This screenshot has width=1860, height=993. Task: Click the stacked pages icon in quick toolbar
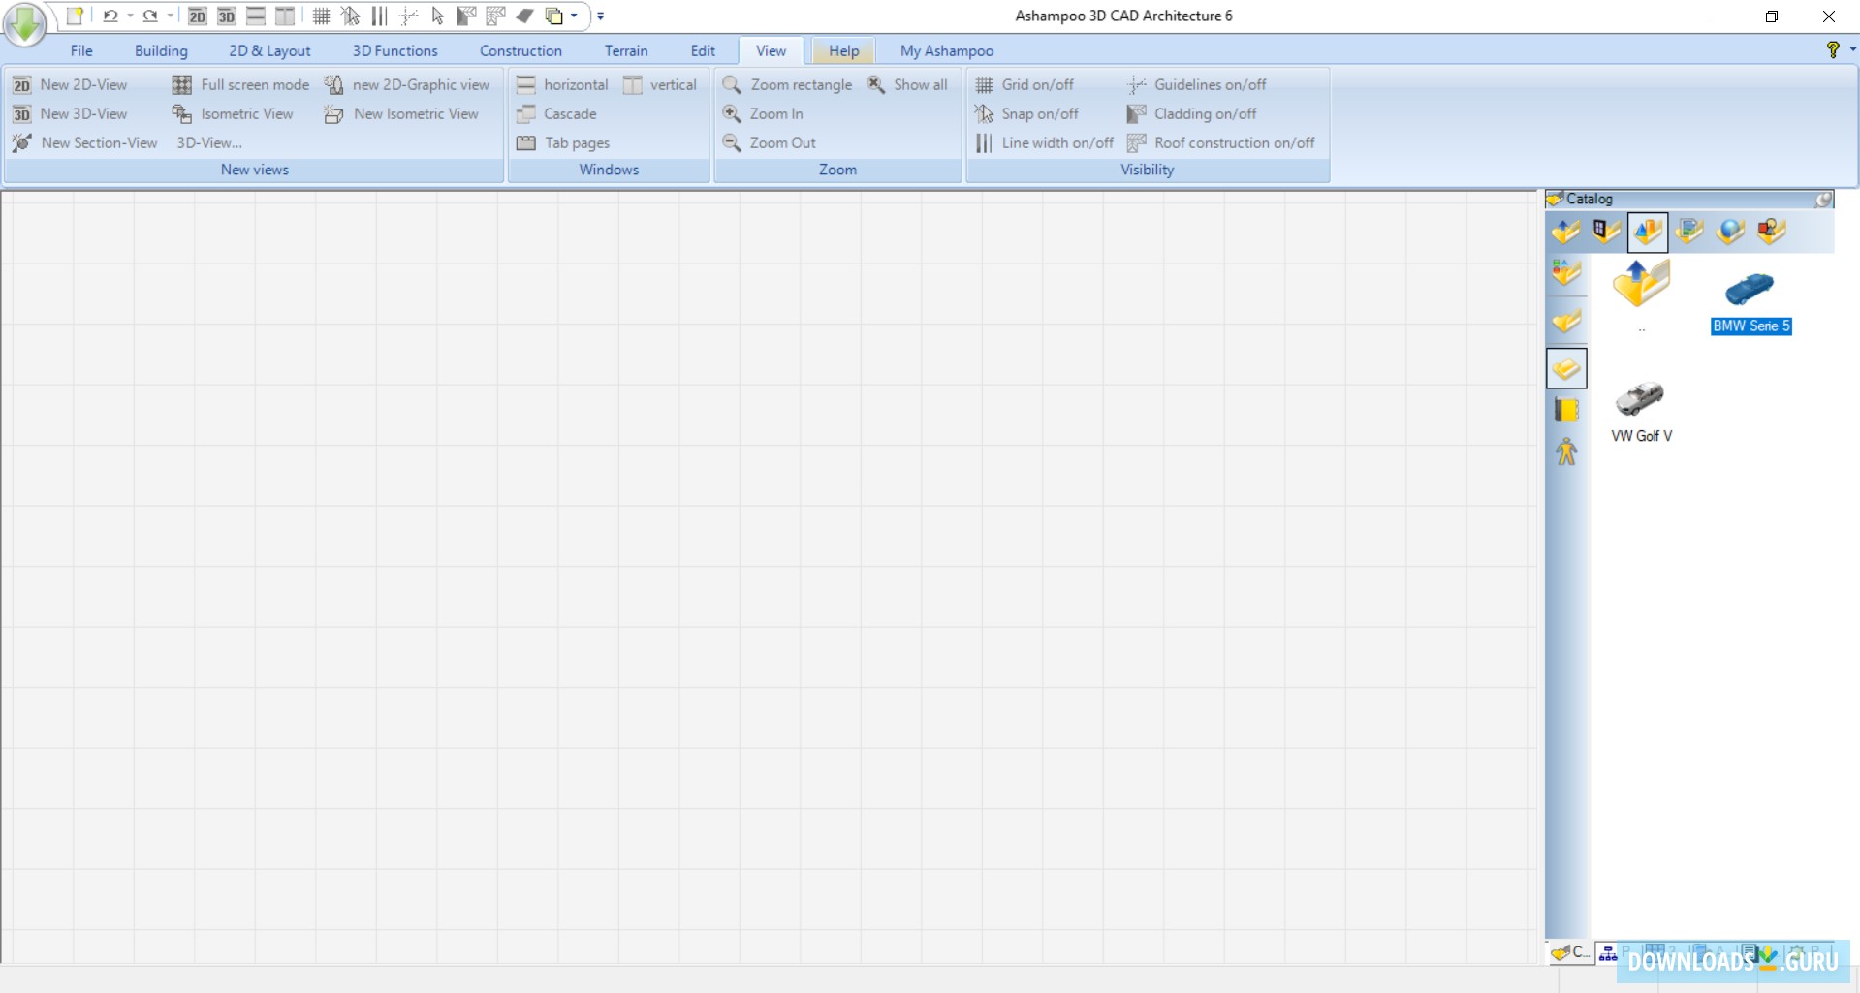click(x=553, y=16)
